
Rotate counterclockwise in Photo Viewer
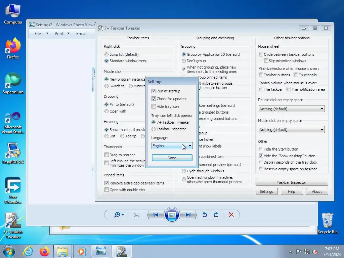coord(205,215)
